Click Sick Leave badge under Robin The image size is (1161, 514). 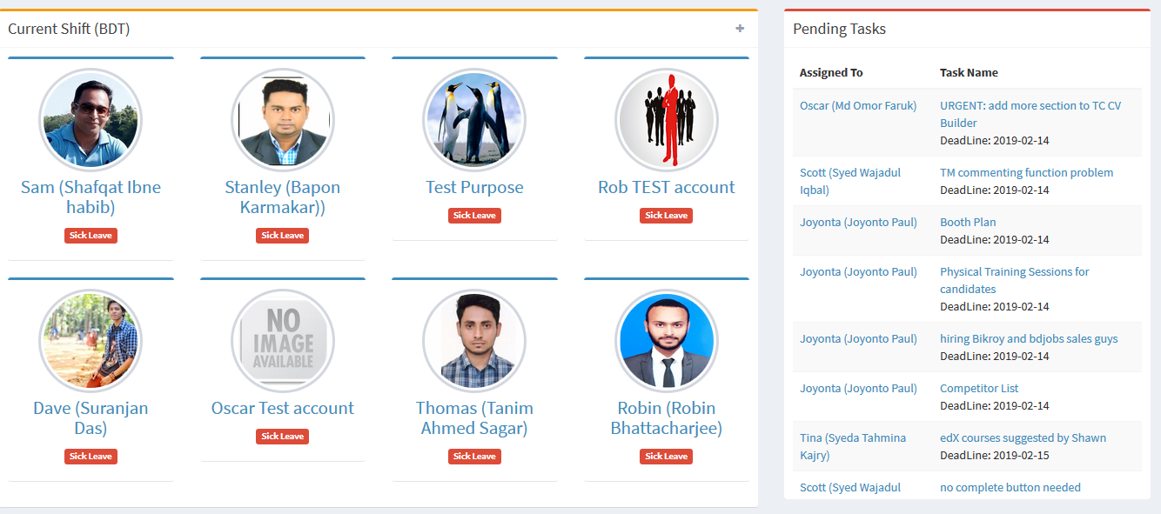667,457
